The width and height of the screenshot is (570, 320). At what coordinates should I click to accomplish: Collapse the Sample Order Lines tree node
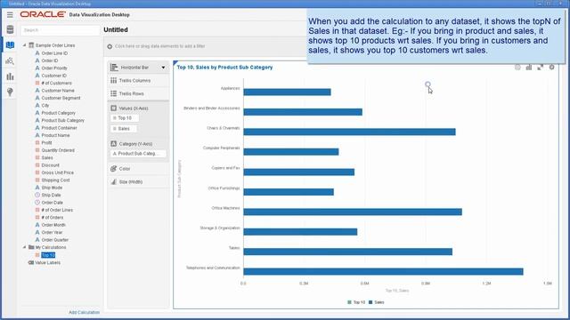click(25, 45)
